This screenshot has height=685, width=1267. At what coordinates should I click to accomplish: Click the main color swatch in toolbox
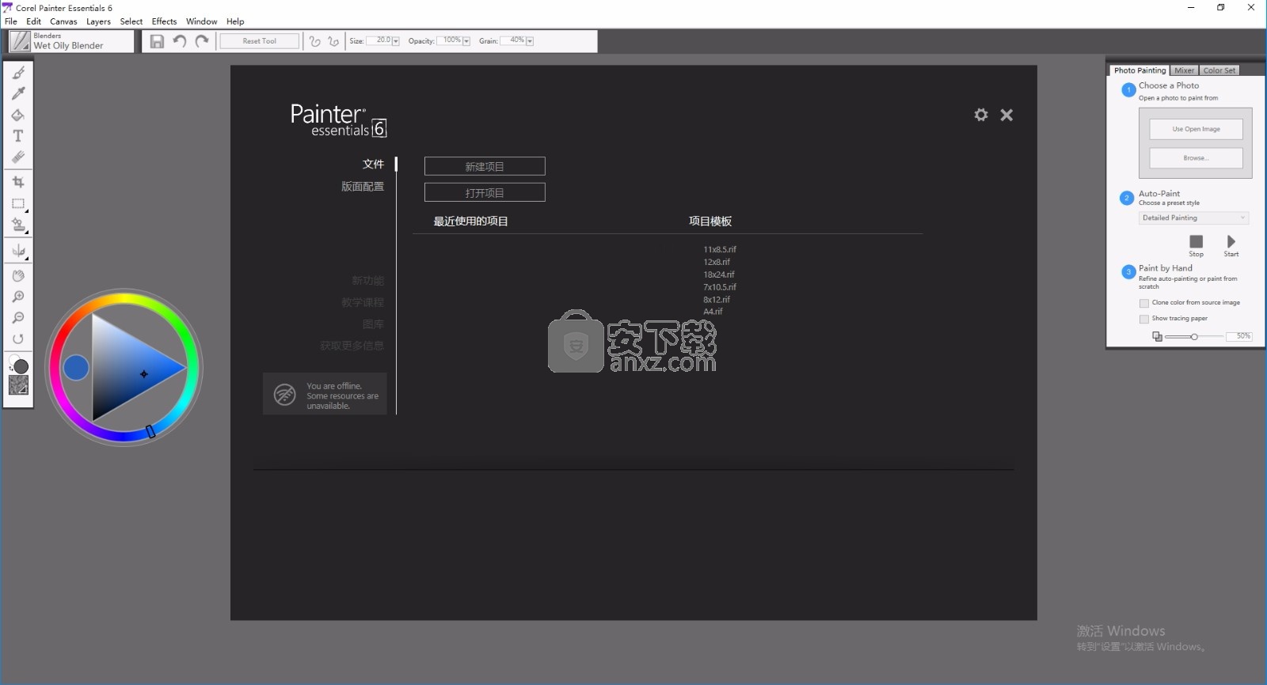(x=21, y=366)
